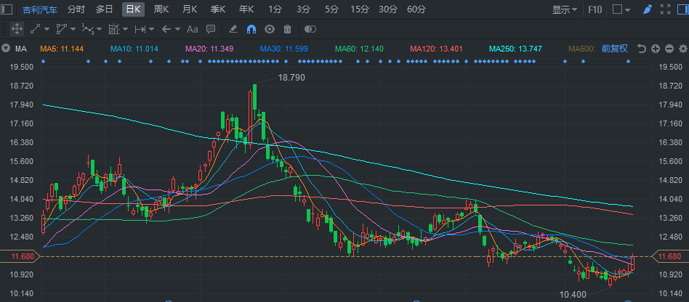The image size is (689, 302).
Task: Select the Aa text annotation tool
Action: (x=193, y=30)
